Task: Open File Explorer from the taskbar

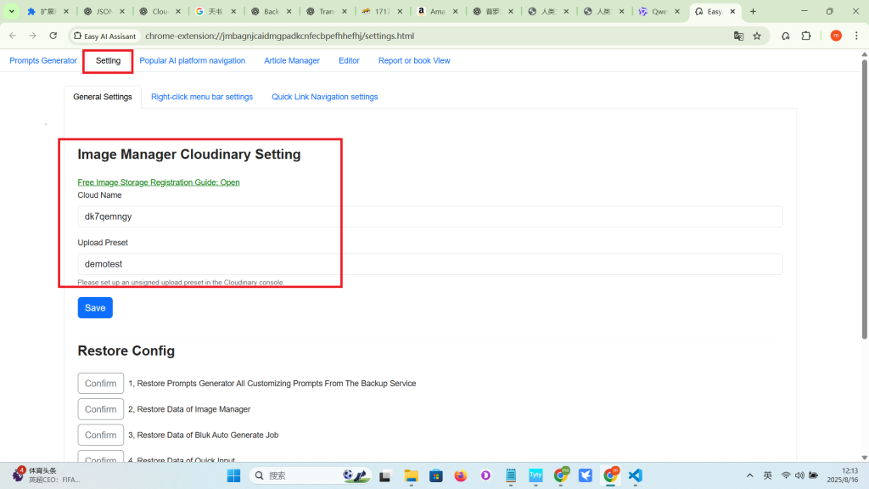Action: [x=411, y=475]
